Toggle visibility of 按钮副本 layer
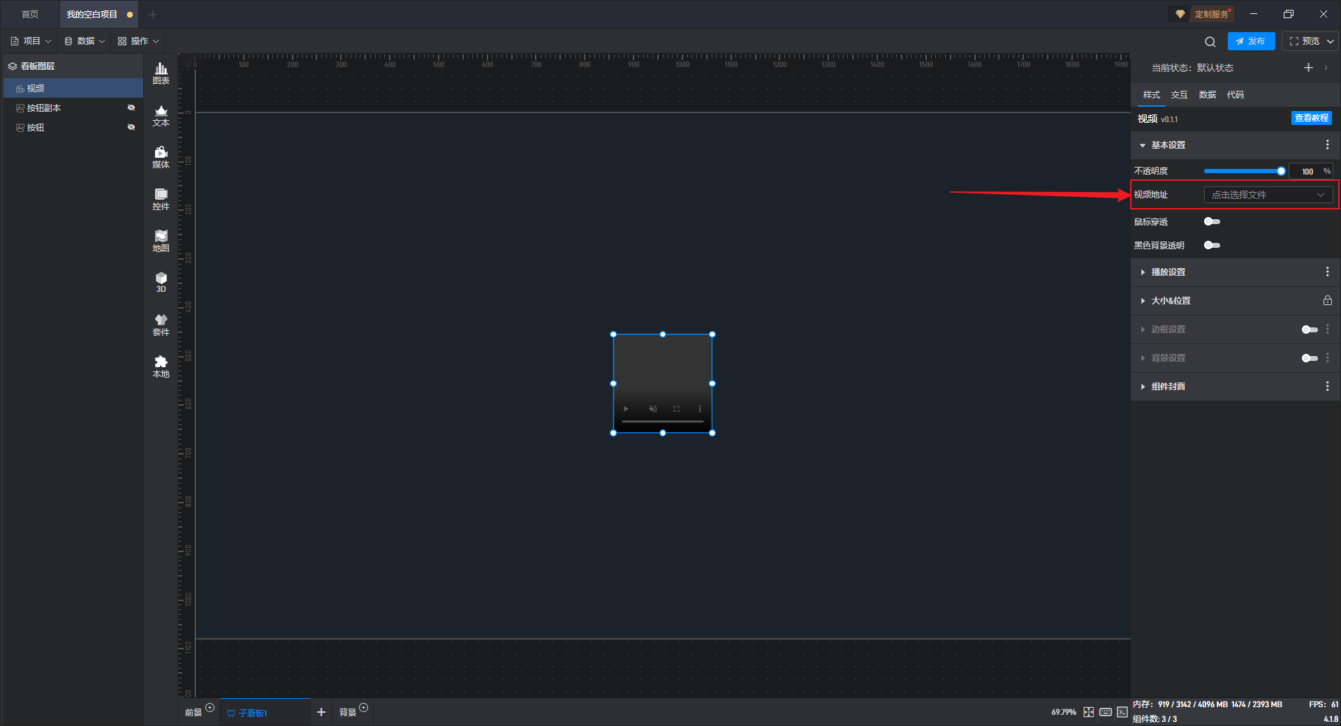The height and width of the screenshot is (726, 1341). click(131, 108)
